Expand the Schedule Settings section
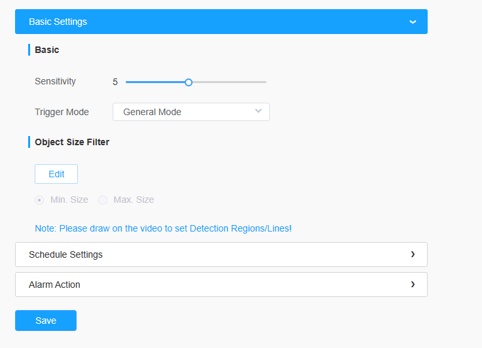Image resolution: width=482 pixels, height=348 pixels. tap(221, 254)
